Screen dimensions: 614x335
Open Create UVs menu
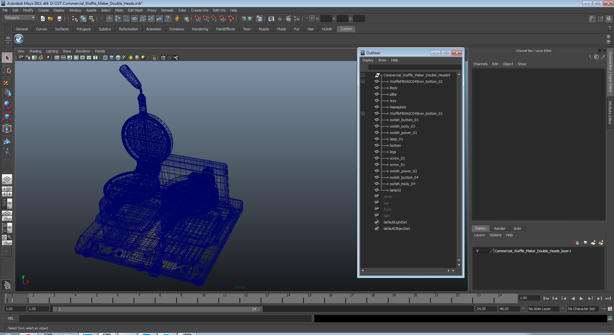200,10
